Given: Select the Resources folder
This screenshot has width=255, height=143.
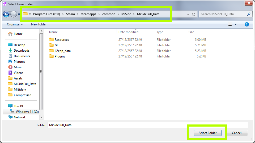Looking at the screenshot, I should click(59, 39).
